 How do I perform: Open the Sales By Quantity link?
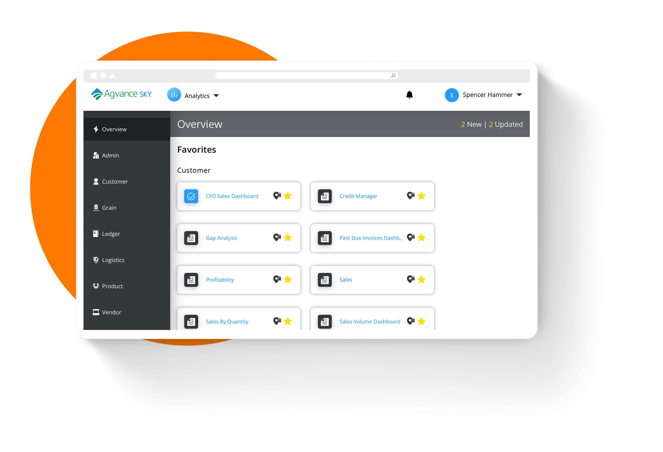pyautogui.click(x=227, y=322)
